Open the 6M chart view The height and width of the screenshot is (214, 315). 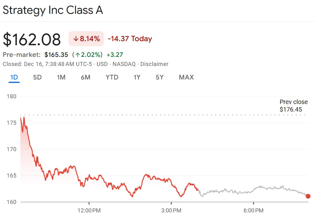85,77
